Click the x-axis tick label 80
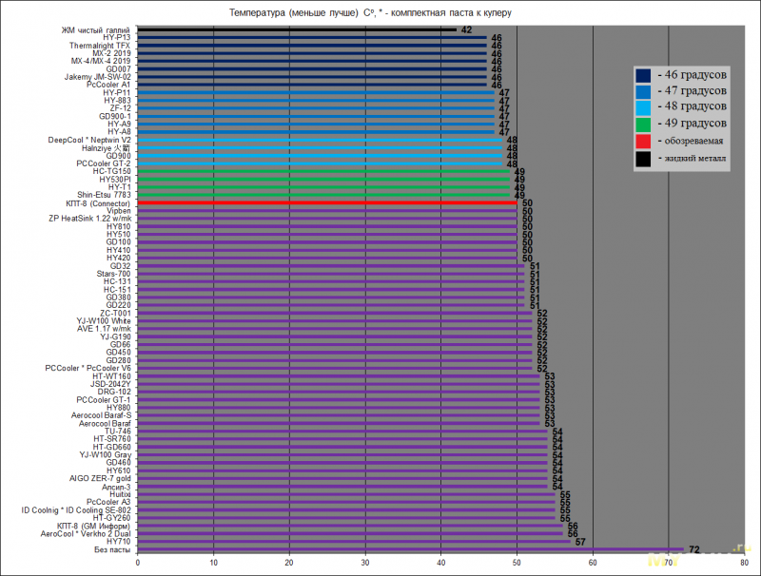 pyautogui.click(x=743, y=564)
